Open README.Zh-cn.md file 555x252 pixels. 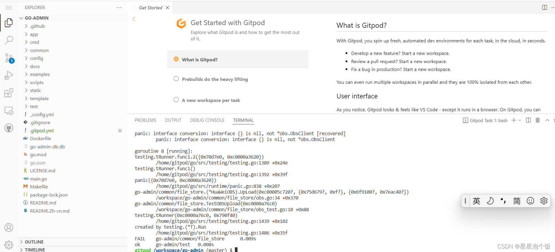[72, 211]
